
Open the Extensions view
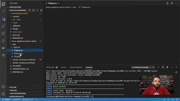pos(3,33)
